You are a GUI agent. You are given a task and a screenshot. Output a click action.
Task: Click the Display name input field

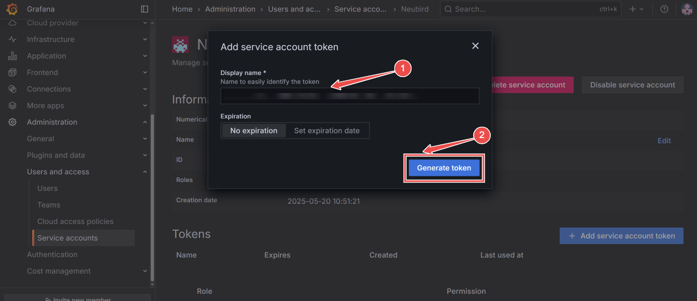(x=350, y=96)
